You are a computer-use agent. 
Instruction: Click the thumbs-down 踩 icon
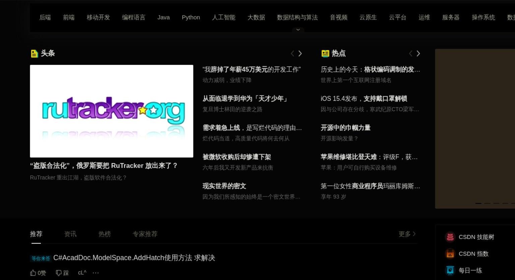59,273
